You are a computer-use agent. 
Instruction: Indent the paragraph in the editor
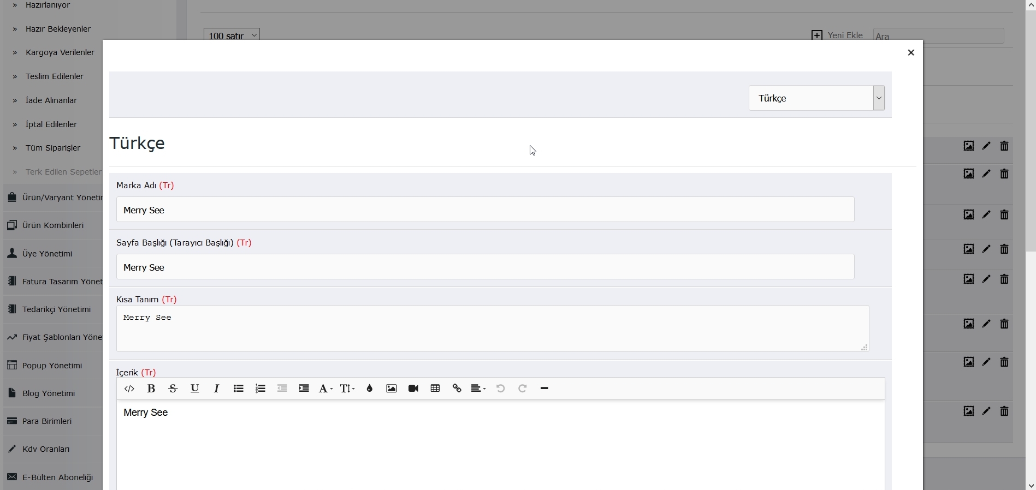pyautogui.click(x=304, y=389)
